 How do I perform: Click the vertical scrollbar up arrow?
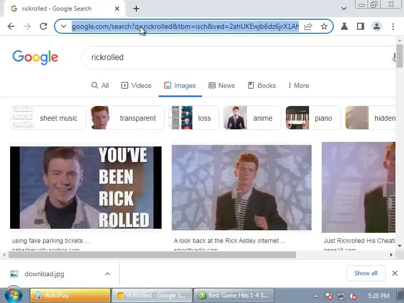pyautogui.click(x=399, y=40)
